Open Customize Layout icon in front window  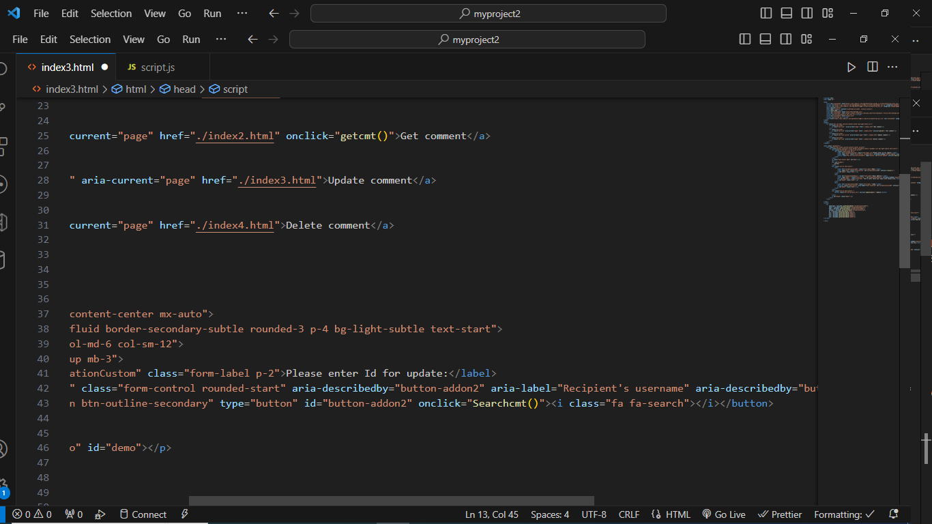[x=806, y=40]
